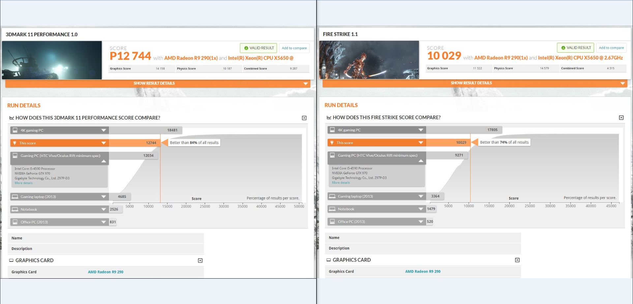Screen dimensions: 633x304
Task: Open Intel Xeon CPU X5650 link beside P12 744 score
Action: (x=261, y=58)
